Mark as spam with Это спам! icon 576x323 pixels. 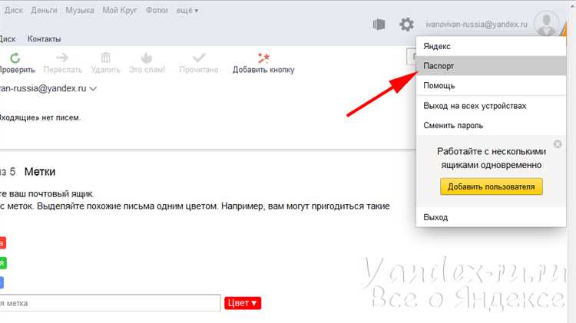[x=147, y=58]
